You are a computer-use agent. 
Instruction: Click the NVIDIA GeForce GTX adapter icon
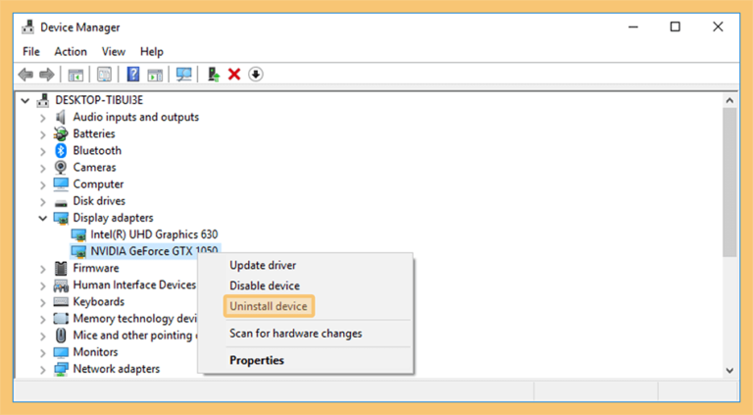click(x=78, y=252)
